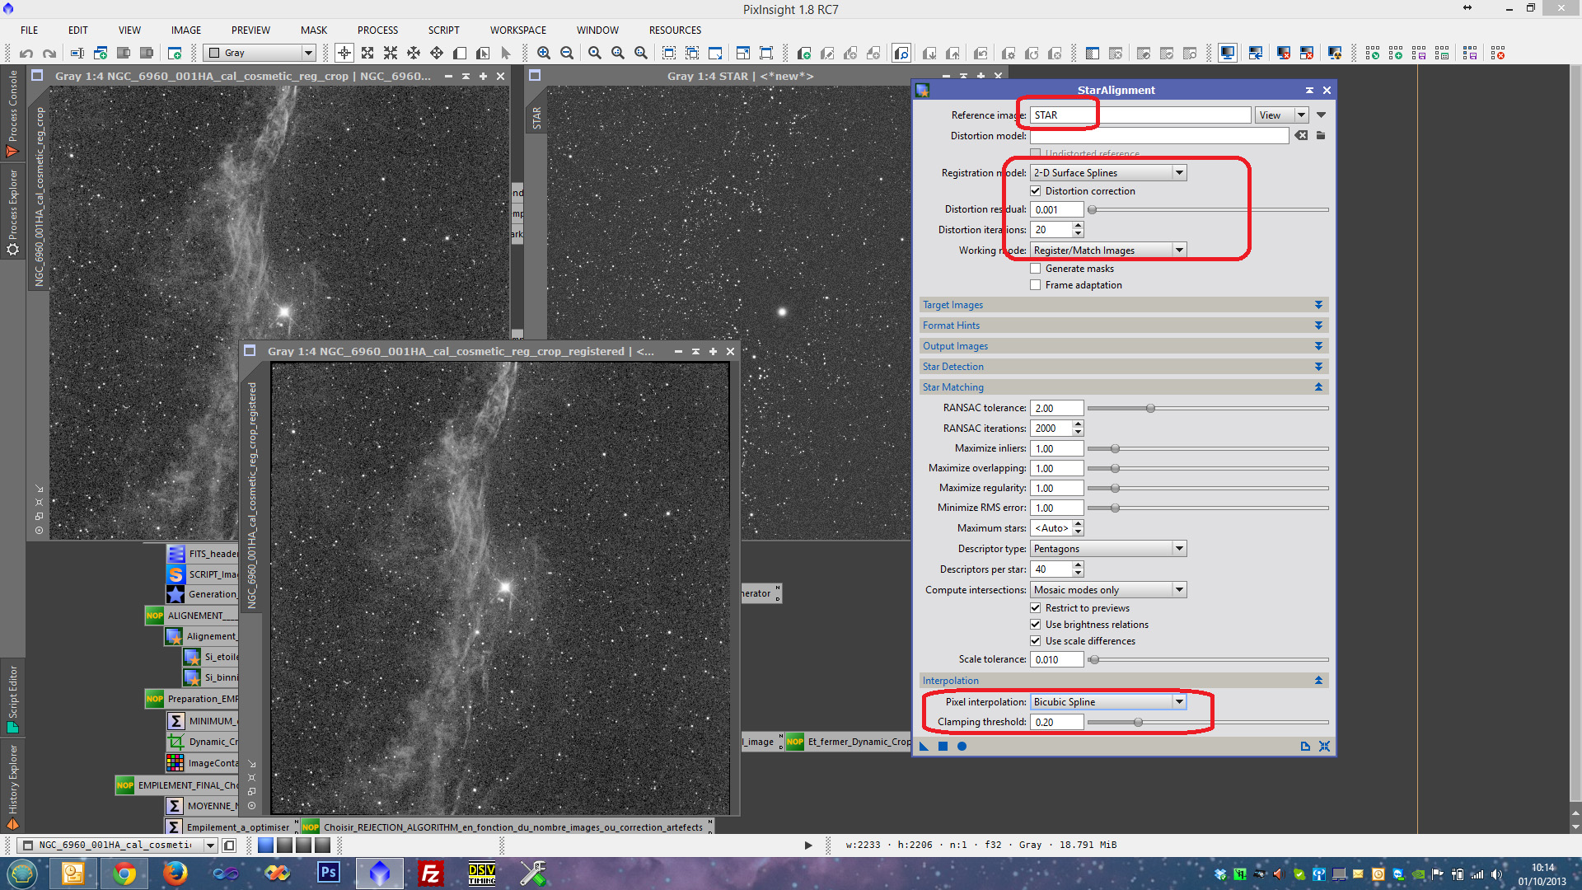Uncheck the Distortion correction checkbox

tap(1036, 191)
